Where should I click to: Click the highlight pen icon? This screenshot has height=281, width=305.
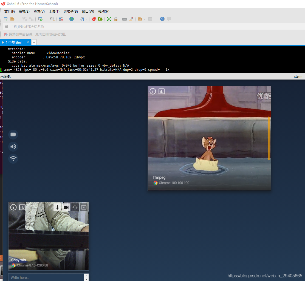[131, 19]
